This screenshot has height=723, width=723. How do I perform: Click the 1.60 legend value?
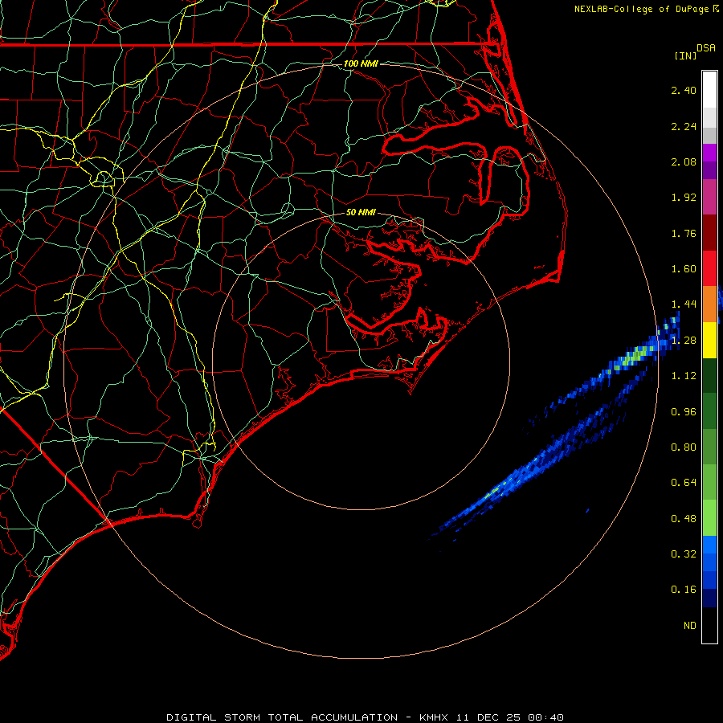(684, 269)
